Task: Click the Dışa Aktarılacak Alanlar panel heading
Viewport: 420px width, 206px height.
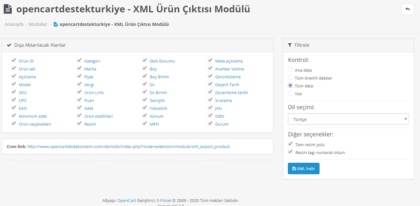Action: [137, 45]
